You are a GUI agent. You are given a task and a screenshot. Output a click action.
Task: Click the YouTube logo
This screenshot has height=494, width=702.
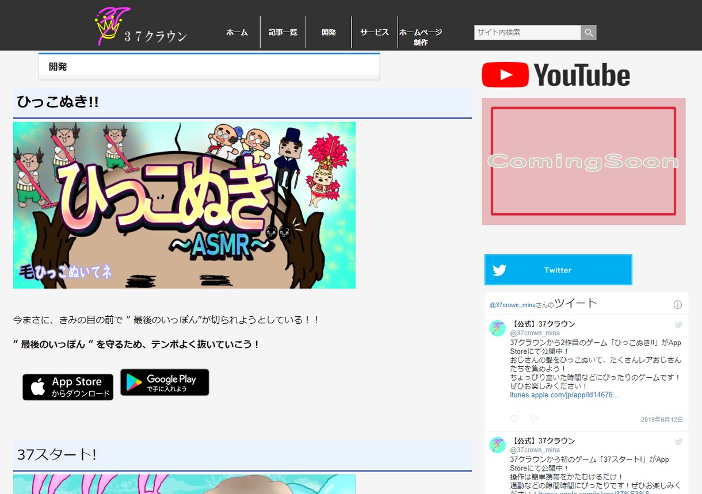pyautogui.click(x=556, y=75)
